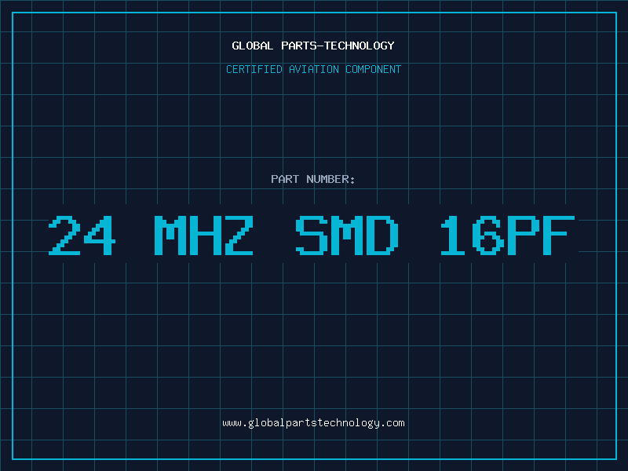Image resolution: width=628 pixels, height=471 pixels.
Task: Click the www prefix of the URL
Action: point(232,423)
